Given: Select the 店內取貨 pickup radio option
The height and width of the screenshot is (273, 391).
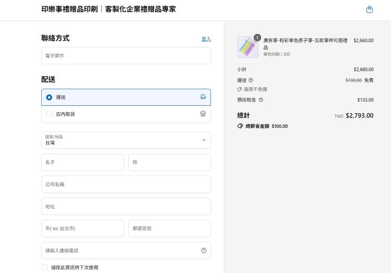Looking at the screenshot, I should tap(49, 114).
